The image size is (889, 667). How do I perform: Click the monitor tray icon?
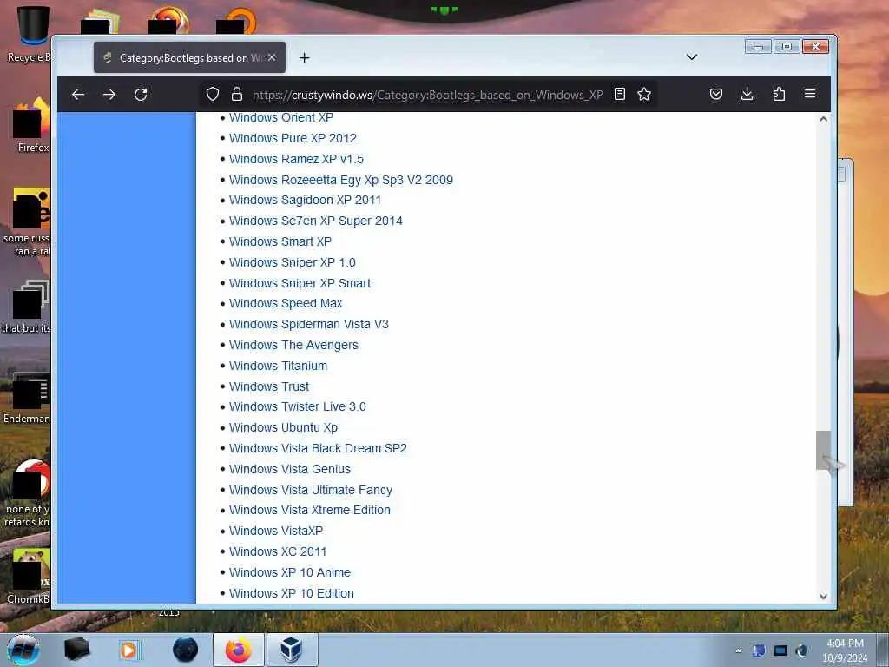780,650
